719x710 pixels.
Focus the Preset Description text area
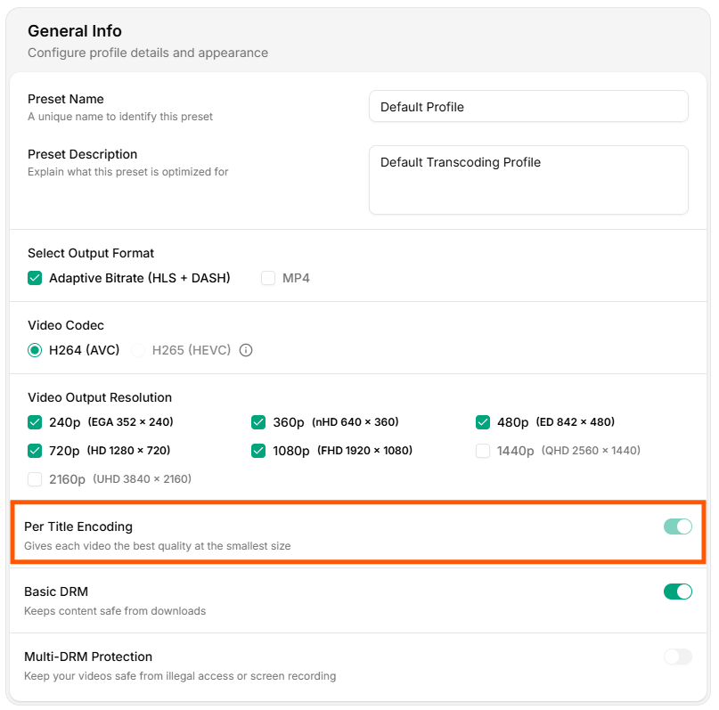tap(528, 180)
